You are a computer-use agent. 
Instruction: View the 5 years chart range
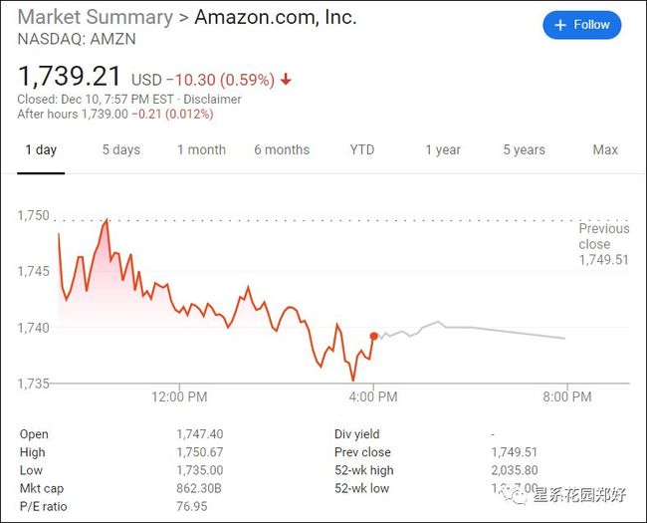[524, 149]
